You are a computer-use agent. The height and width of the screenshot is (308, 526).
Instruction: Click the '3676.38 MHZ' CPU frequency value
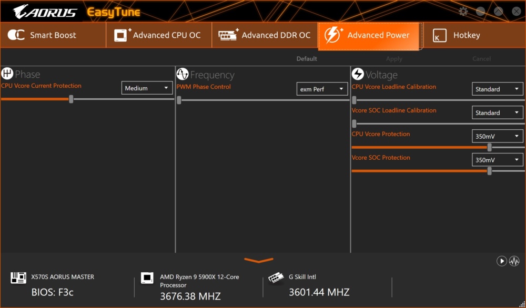click(x=190, y=296)
